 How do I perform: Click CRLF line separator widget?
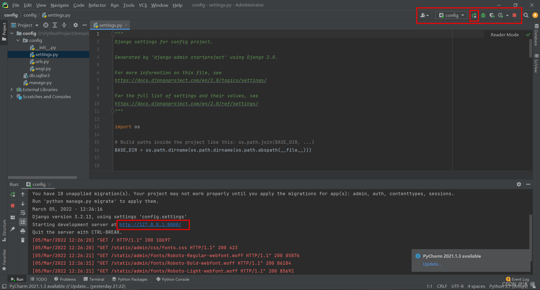(x=442, y=286)
